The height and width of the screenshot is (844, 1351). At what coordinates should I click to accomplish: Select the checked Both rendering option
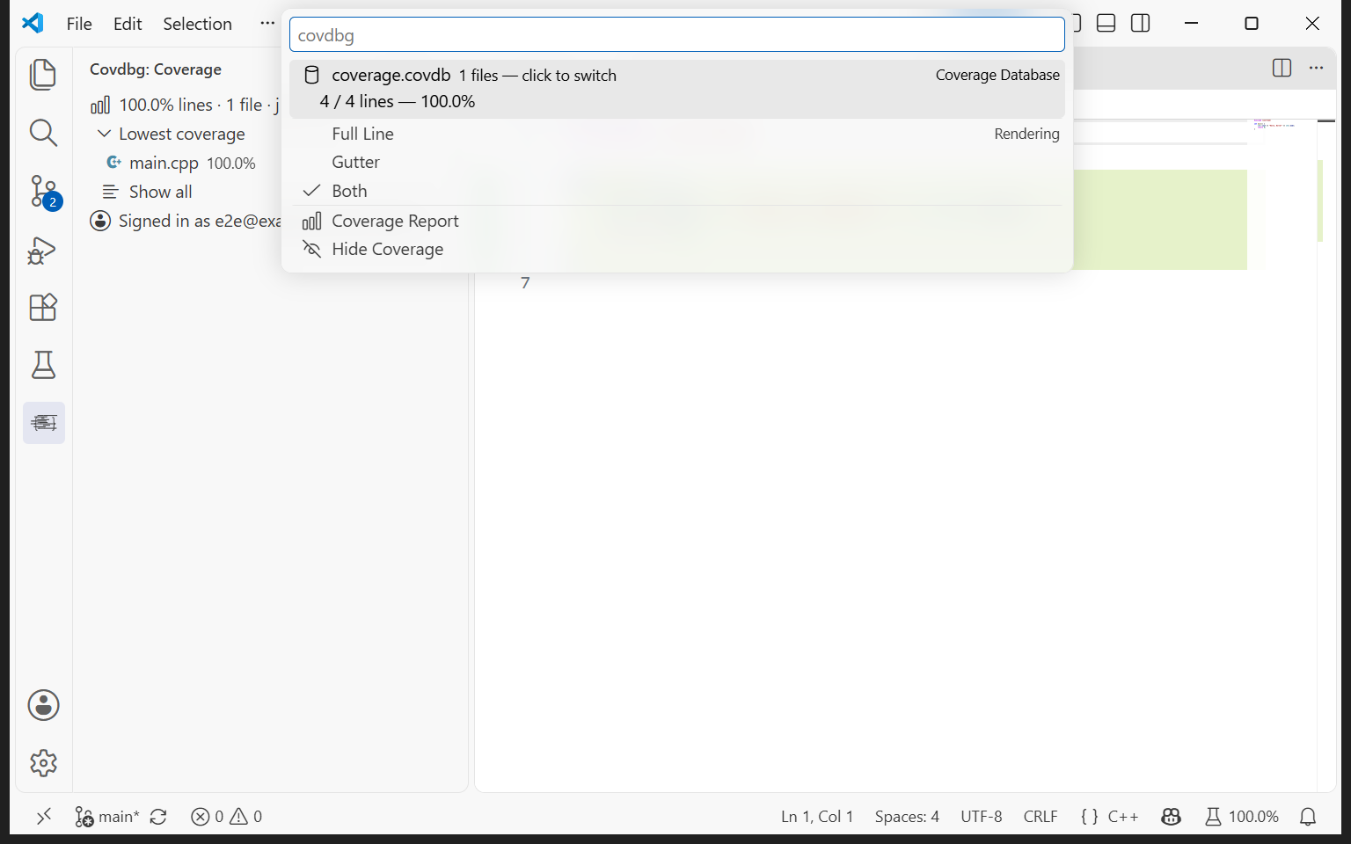tap(676, 191)
